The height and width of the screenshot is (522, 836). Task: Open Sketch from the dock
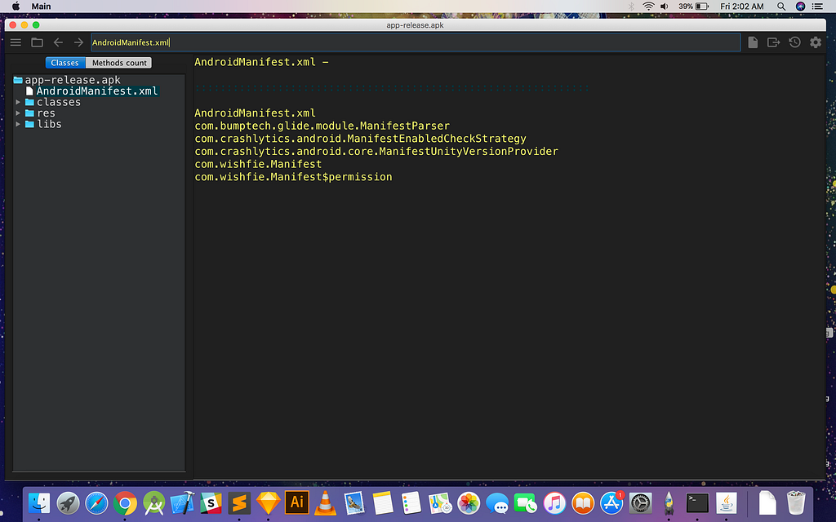click(x=268, y=502)
